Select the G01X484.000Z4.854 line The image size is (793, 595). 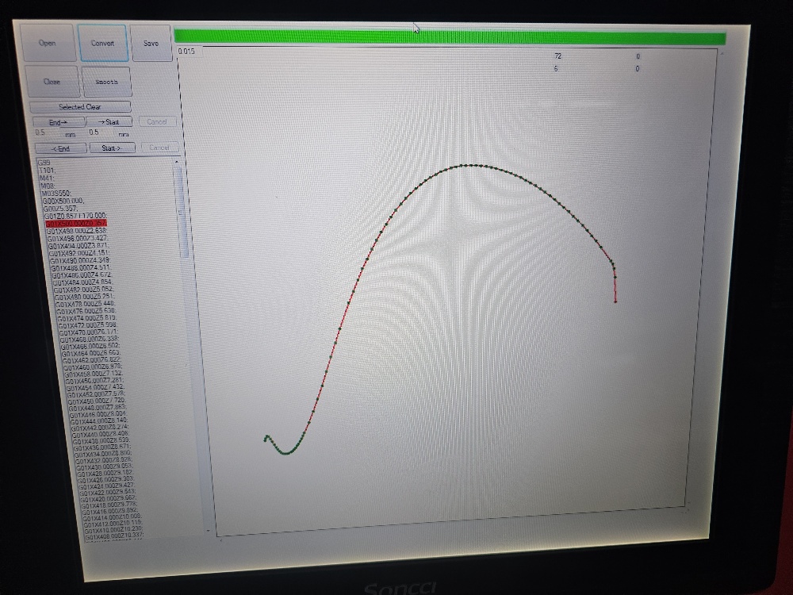click(x=83, y=282)
